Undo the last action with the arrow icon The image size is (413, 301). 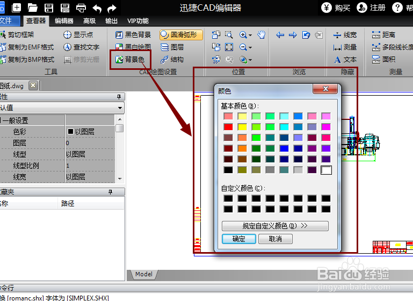[x=97, y=9]
